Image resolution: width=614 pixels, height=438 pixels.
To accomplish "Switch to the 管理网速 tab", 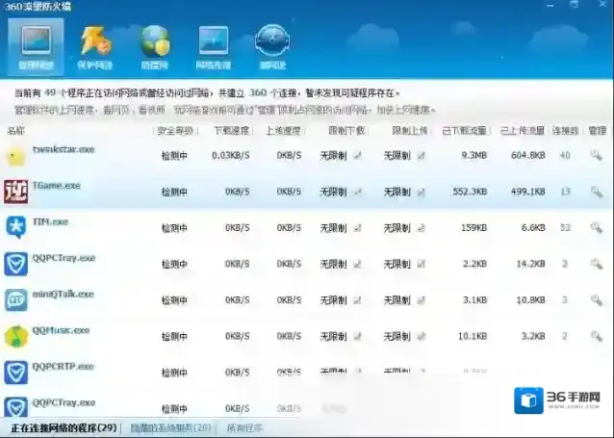I will coord(36,47).
